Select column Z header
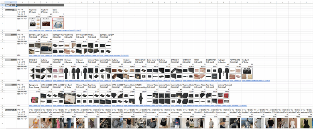 (x=306, y=2)
